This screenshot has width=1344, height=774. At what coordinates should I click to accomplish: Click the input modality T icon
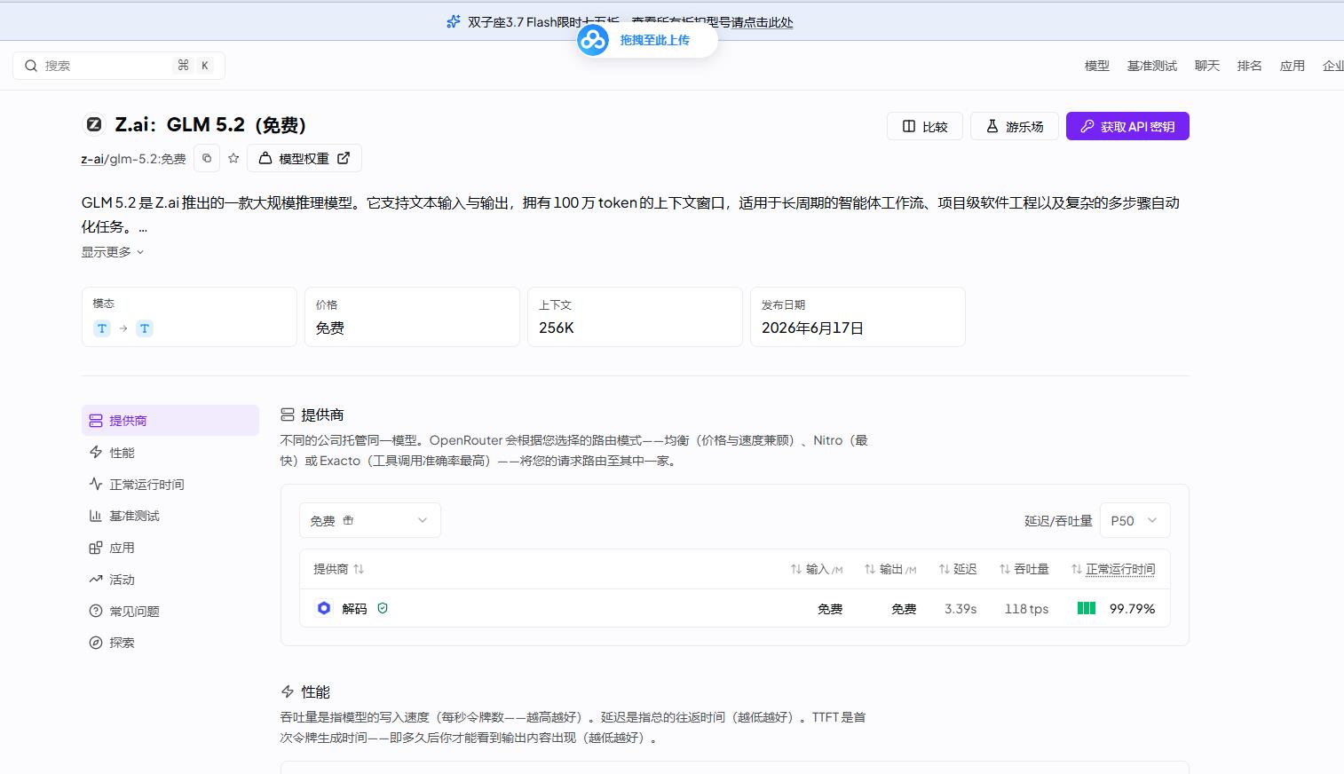[102, 328]
